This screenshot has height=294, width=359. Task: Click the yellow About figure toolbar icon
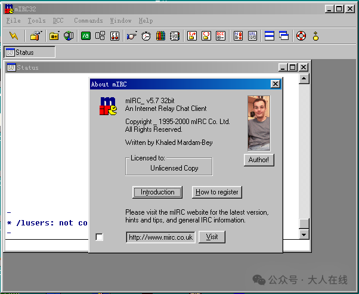coord(315,36)
